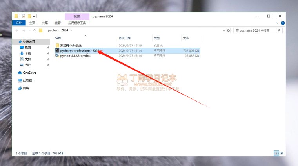Open the customize quick access toolbar dropdown
This screenshot has height=166, width=298.
coord(34,16)
